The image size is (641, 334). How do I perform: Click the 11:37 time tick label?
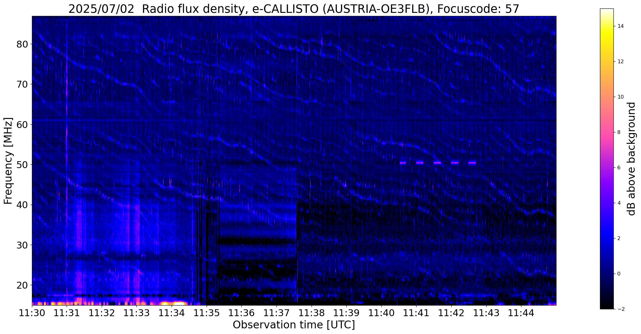pos(277,313)
